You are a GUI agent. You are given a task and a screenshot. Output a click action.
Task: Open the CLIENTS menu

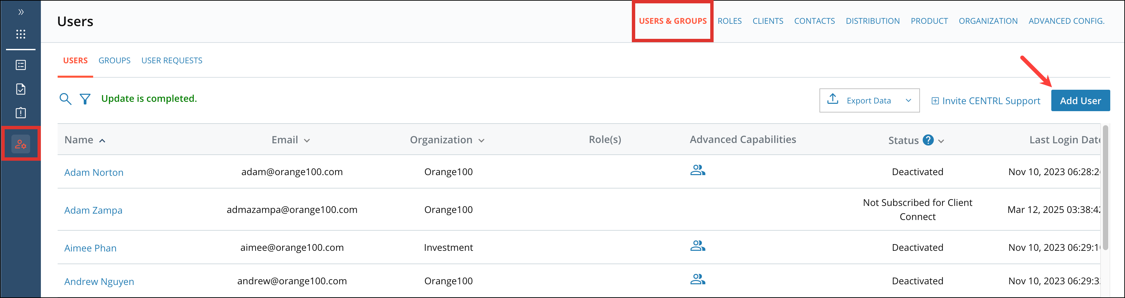coord(768,21)
